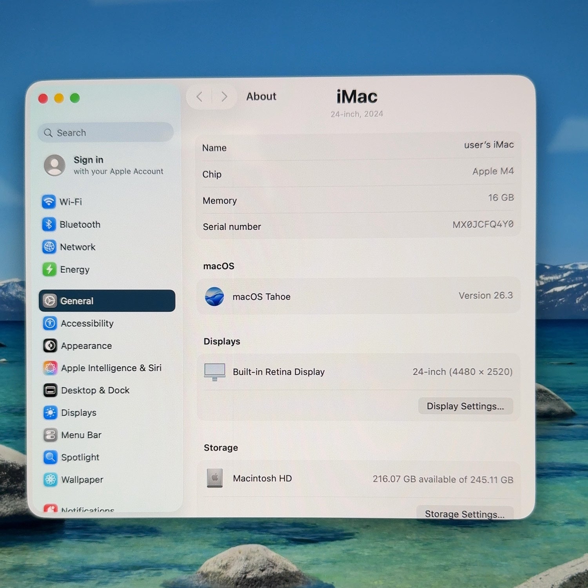Open the Network globe icon
Image resolution: width=588 pixels, height=588 pixels.
click(49, 247)
